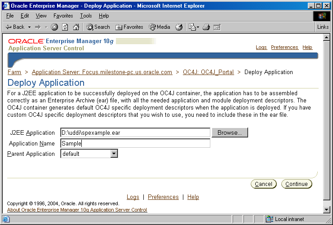Open the Back history dropdown arrow
This screenshot has height=225, width=333.
pyautogui.click(x=29, y=27)
